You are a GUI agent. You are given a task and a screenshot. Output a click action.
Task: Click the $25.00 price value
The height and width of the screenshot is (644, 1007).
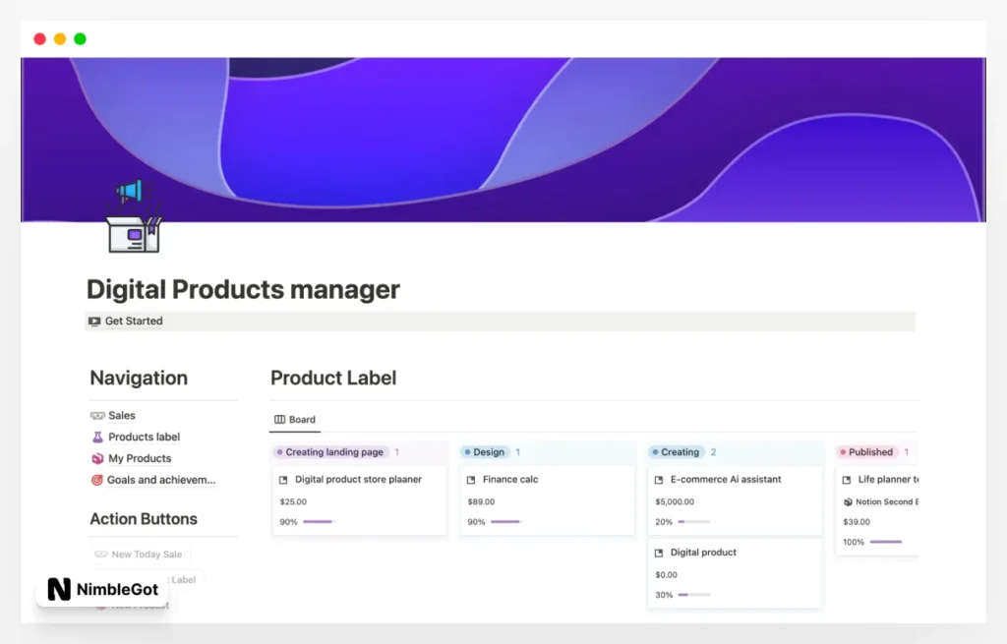point(293,502)
